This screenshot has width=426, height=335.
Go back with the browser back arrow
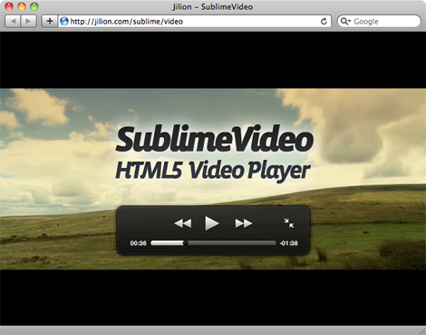click(x=13, y=21)
